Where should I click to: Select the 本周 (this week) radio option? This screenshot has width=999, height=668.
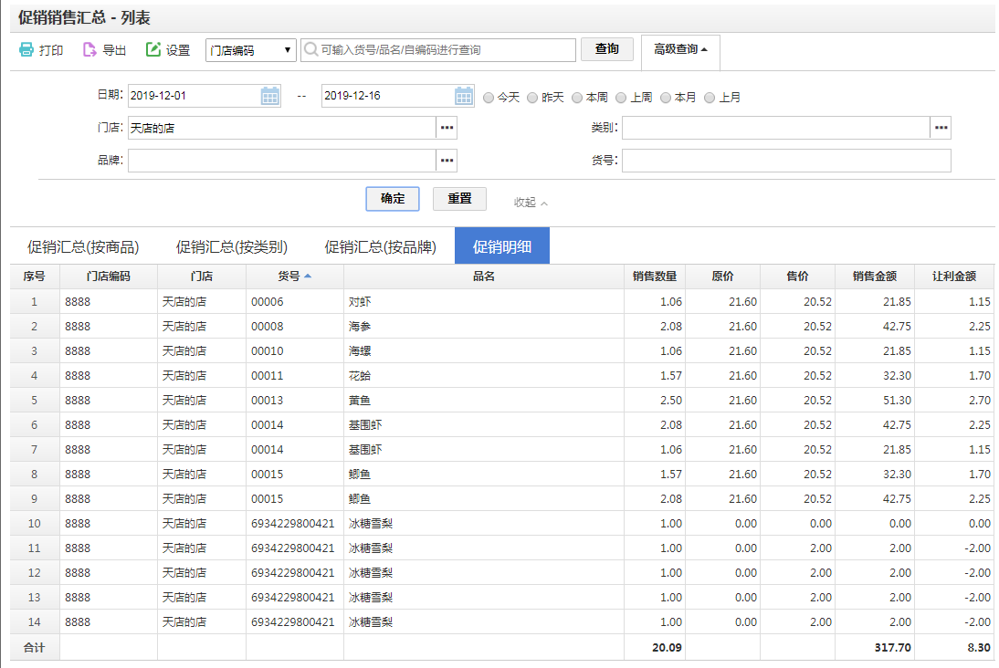(x=577, y=98)
